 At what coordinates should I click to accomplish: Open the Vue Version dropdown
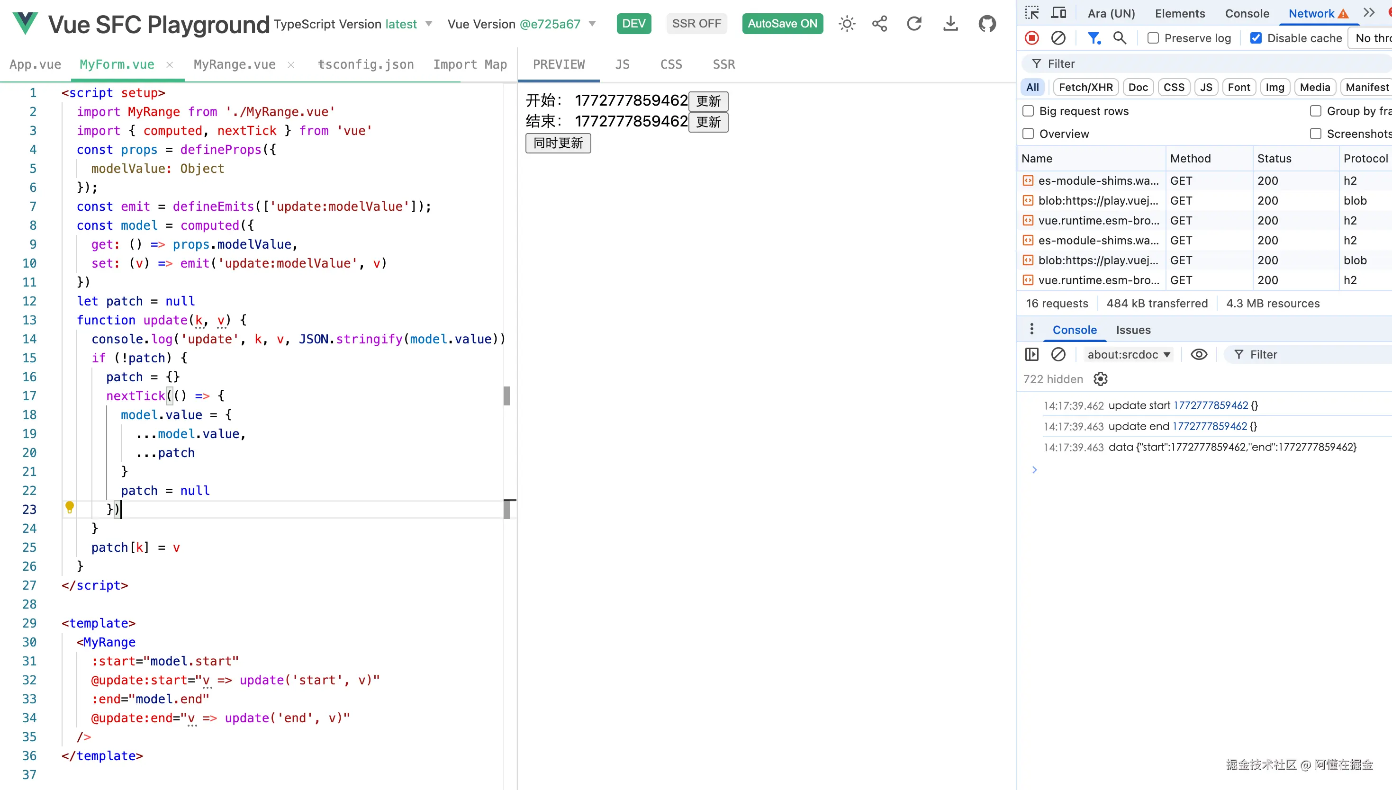coord(592,24)
